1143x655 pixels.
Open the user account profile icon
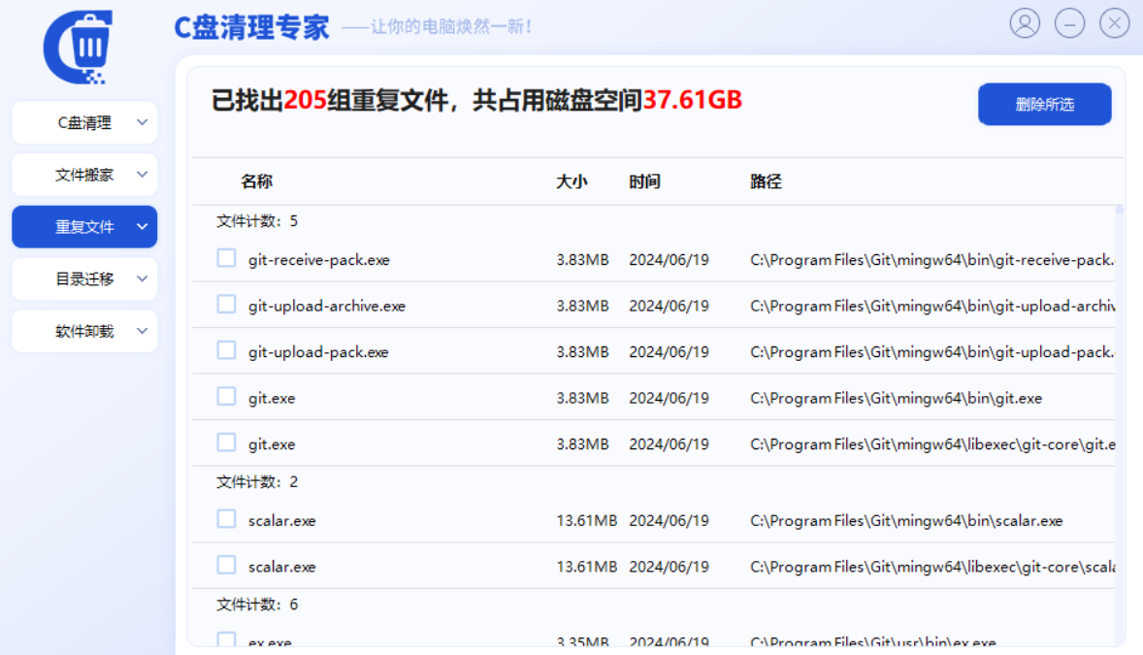[1025, 24]
